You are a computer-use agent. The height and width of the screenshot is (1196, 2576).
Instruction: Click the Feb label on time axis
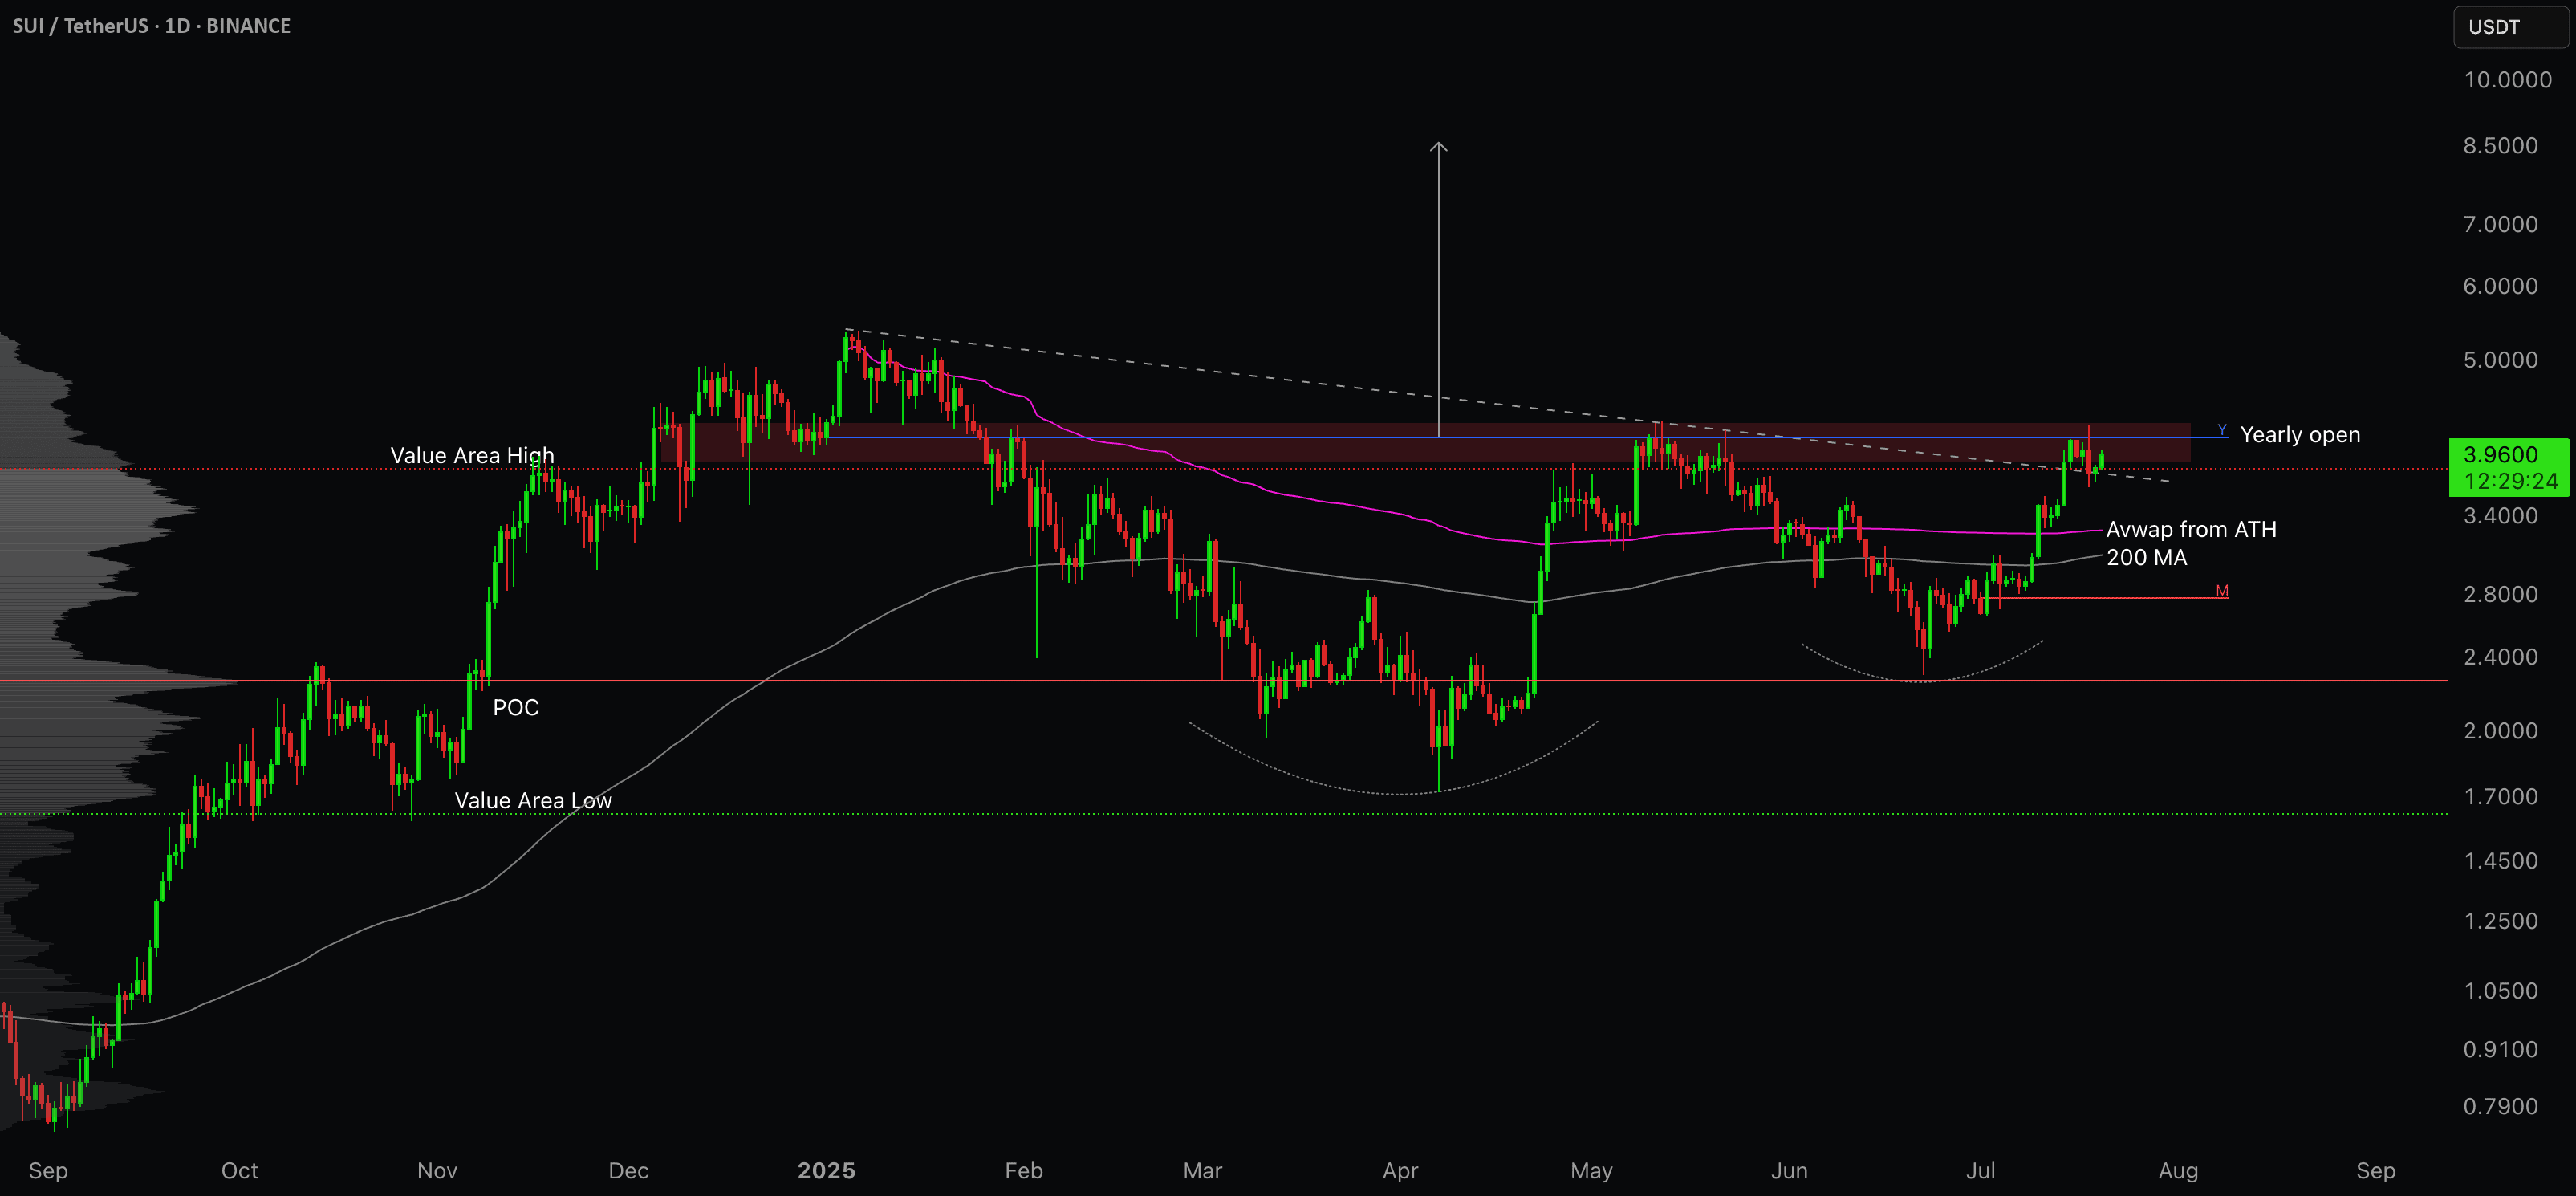1023,1171
